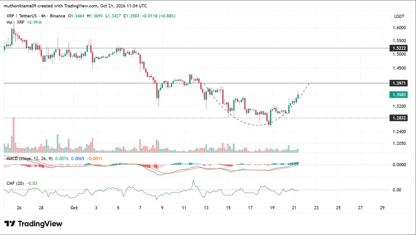Select the 1.3971 price line label
416x235 pixels.
point(399,83)
